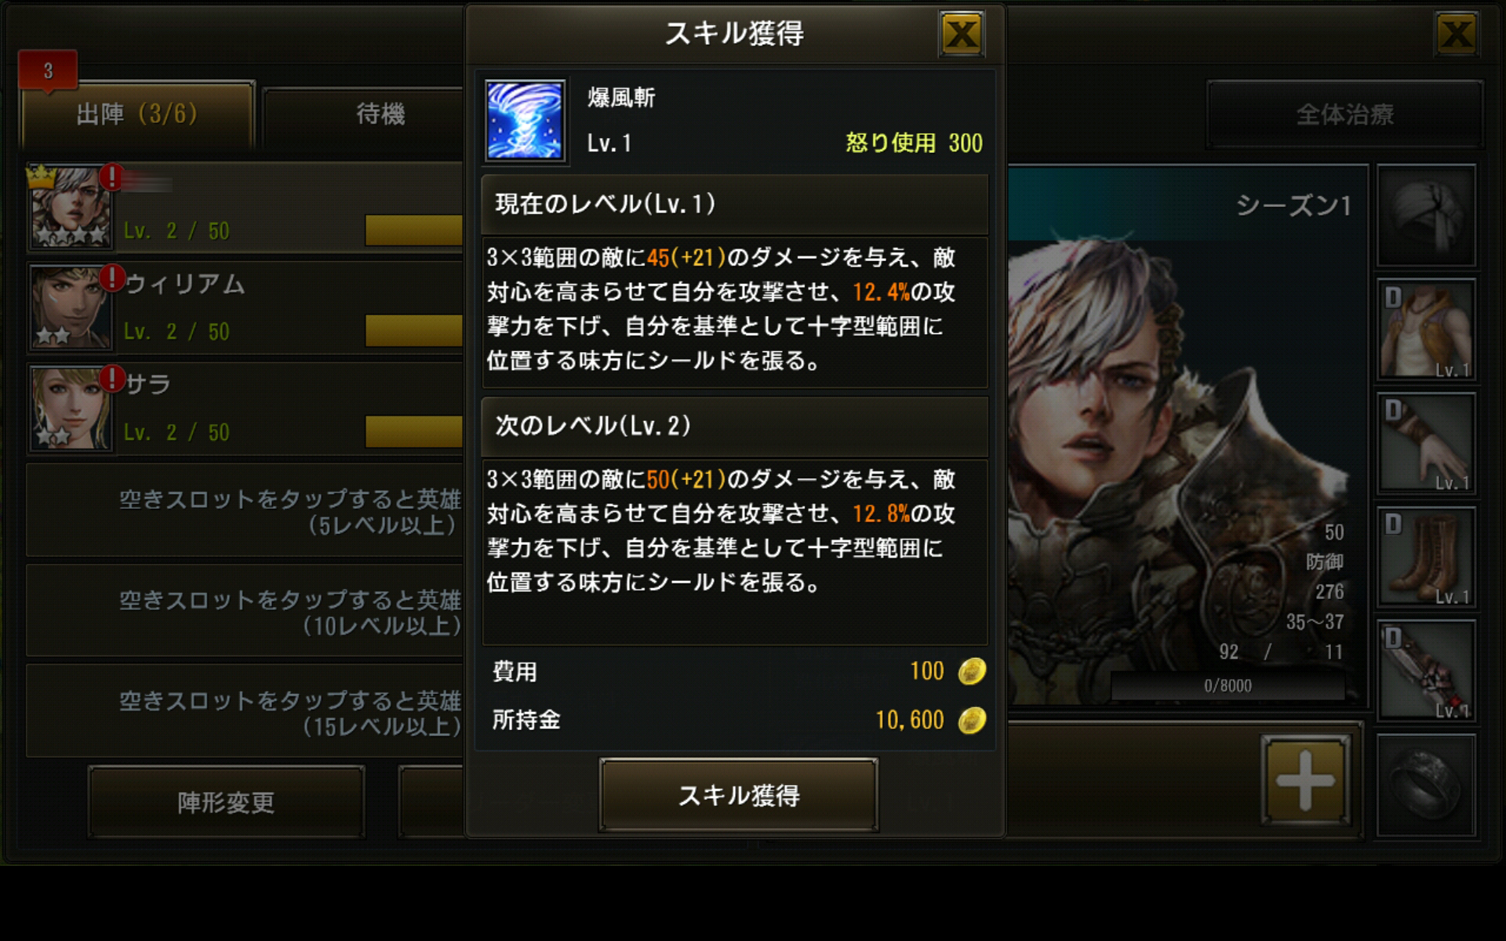Viewport: 1506px width, 941px height.
Task: Select the crowned leader hero portrait
Action: click(x=70, y=207)
